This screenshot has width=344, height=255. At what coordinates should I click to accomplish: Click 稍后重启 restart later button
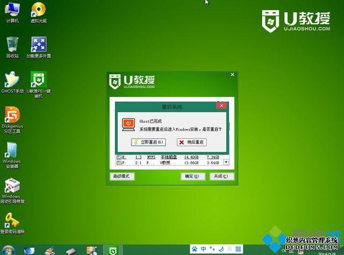pos(191,142)
